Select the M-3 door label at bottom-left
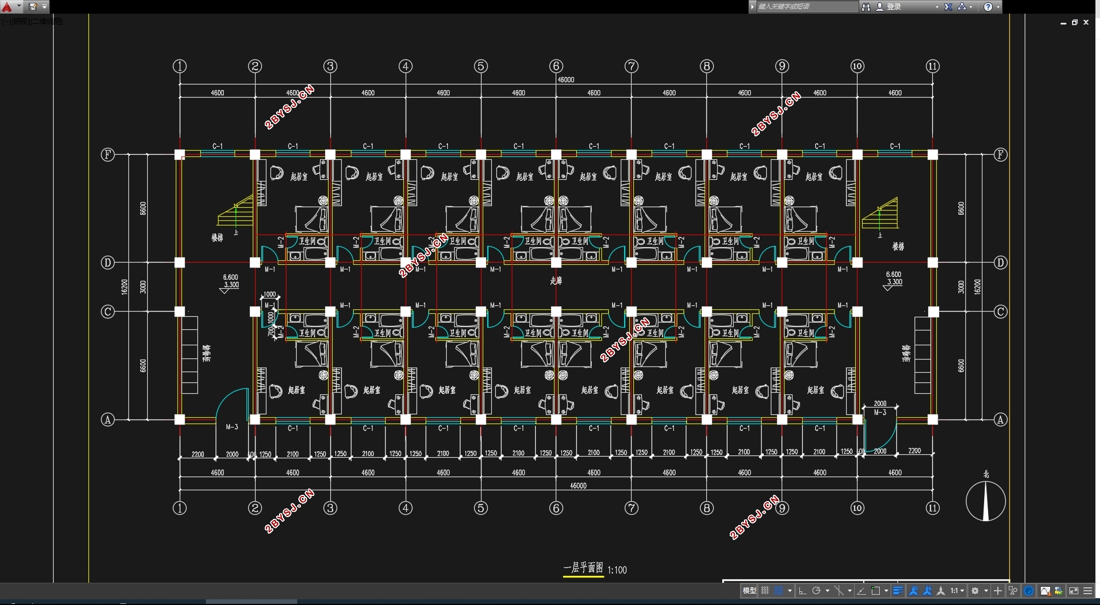 (x=232, y=427)
